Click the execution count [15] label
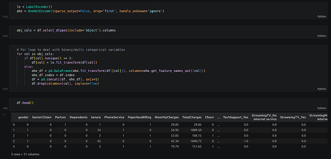This screenshot has width=331, height=159. 5,16
